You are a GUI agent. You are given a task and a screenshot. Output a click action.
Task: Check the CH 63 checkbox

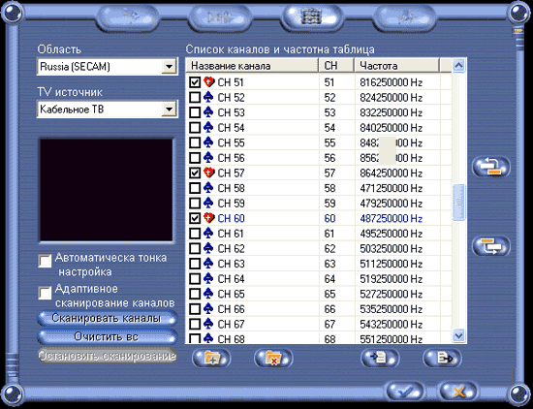point(195,264)
